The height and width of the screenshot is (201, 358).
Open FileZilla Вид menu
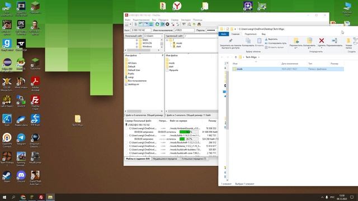click(154, 20)
